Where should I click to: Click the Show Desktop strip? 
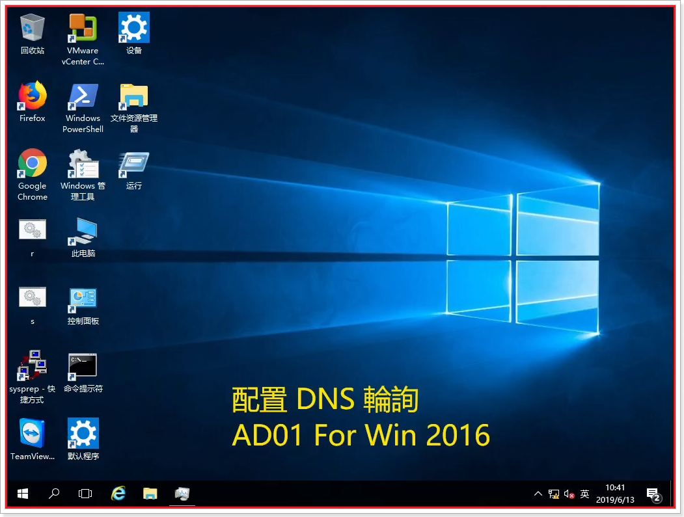[673, 494]
